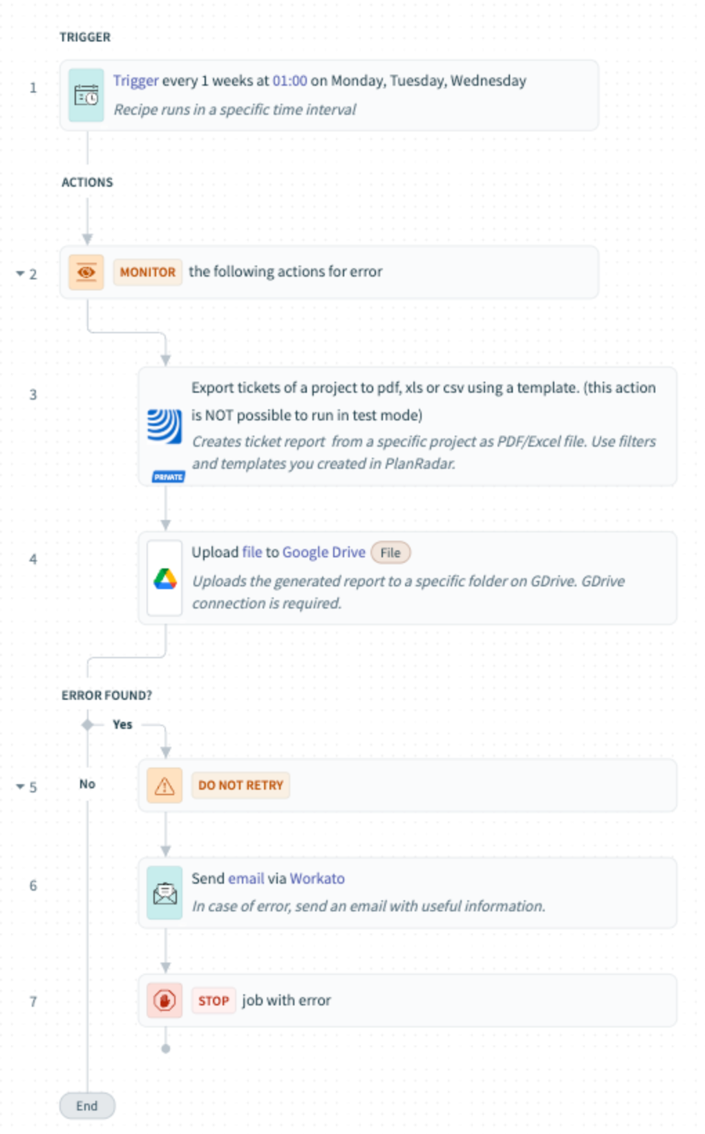Viewport: 705px width, 1134px height.
Task: Click the File data pill
Action: pyautogui.click(x=391, y=553)
